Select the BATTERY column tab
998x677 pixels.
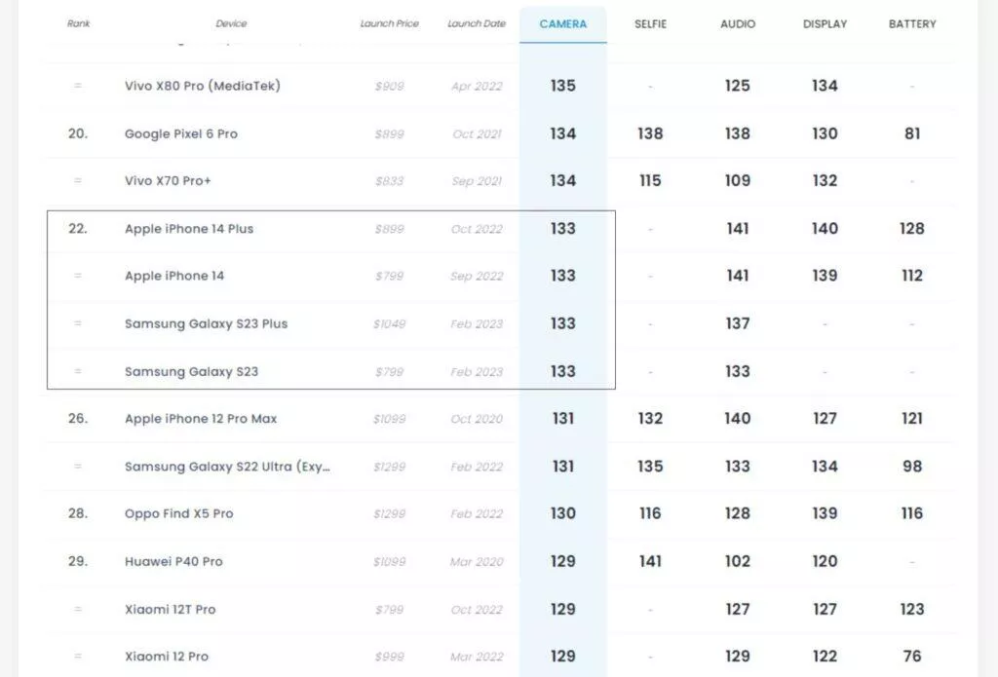pyautogui.click(x=911, y=23)
